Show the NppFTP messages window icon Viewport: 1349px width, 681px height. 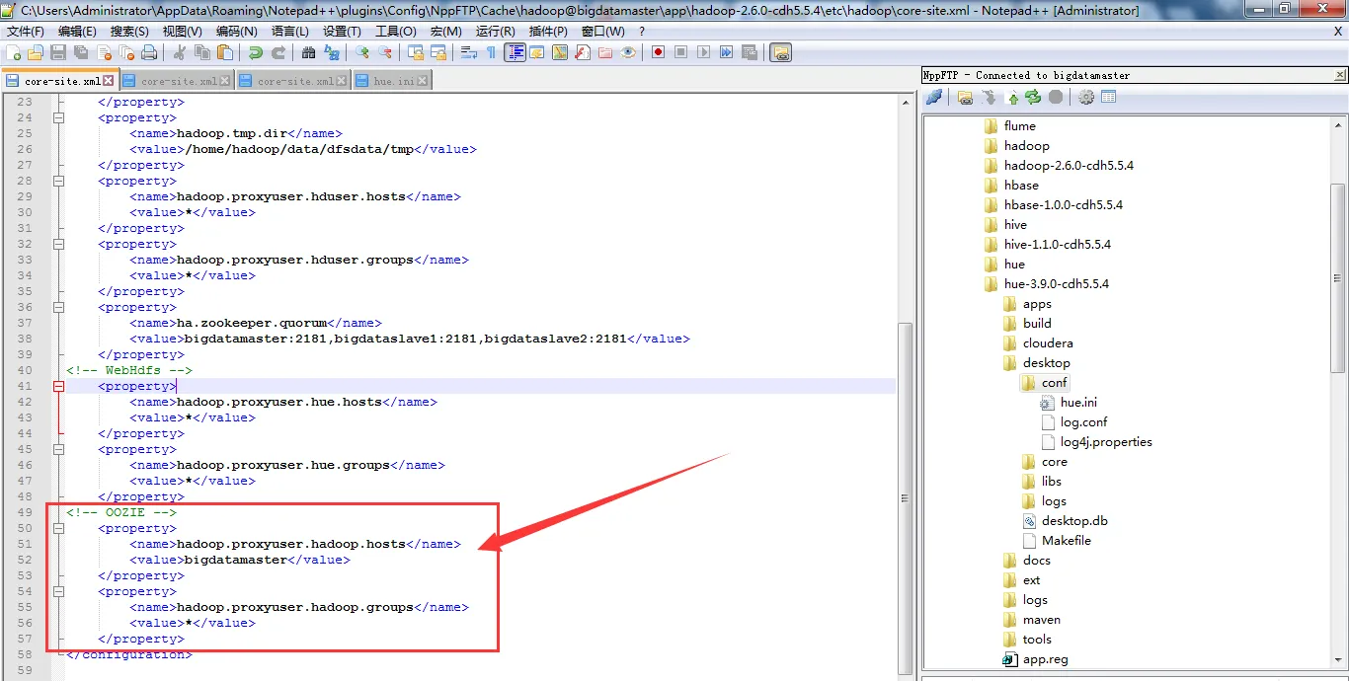click(1108, 97)
